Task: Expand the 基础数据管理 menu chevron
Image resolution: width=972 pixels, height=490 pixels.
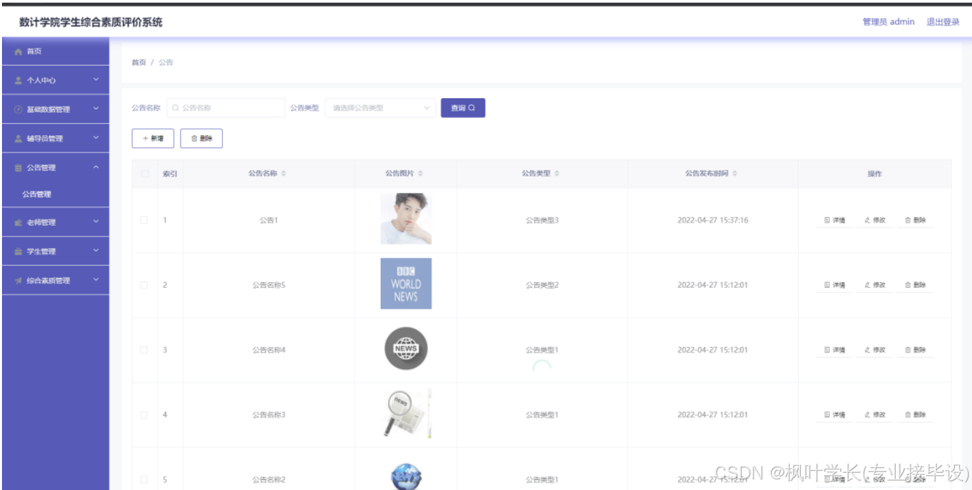Action: (96, 109)
